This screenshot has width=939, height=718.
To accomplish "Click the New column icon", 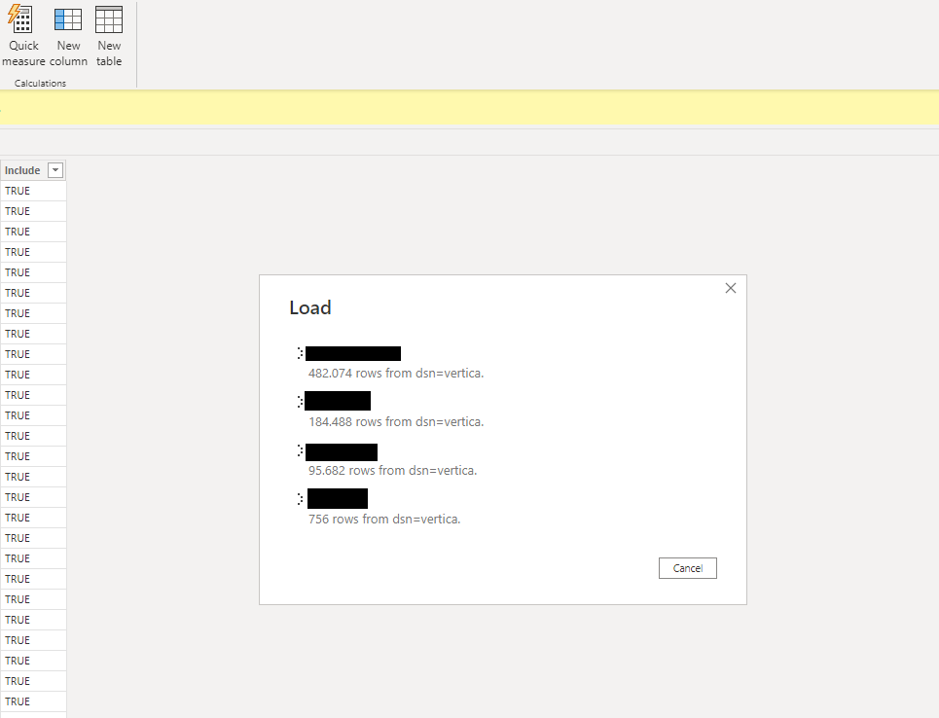I will (x=68, y=19).
